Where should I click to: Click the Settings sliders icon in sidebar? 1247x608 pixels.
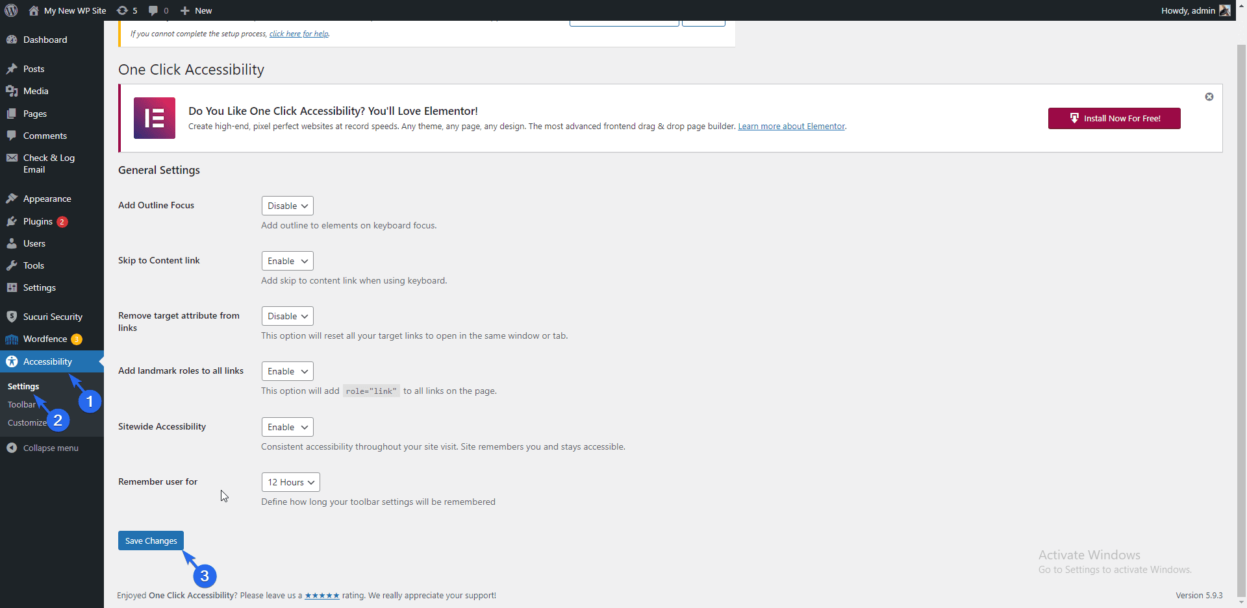pos(12,287)
